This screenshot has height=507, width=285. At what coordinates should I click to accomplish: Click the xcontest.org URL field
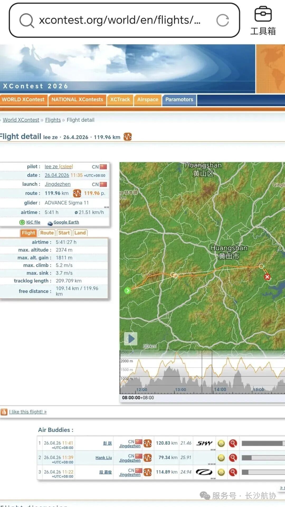(x=120, y=20)
